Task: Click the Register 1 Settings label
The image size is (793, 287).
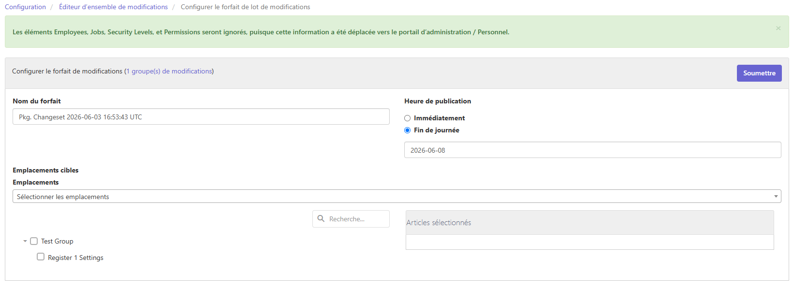Action: (75, 258)
